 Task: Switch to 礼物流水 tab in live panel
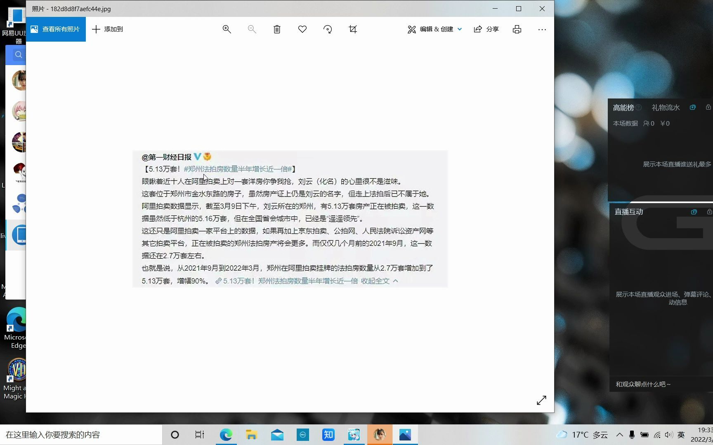(666, 108)
